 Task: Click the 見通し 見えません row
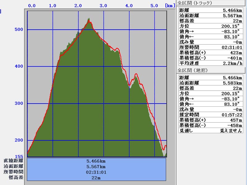[211, 130]
